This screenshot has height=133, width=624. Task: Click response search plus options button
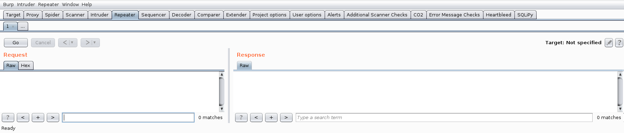271,117
